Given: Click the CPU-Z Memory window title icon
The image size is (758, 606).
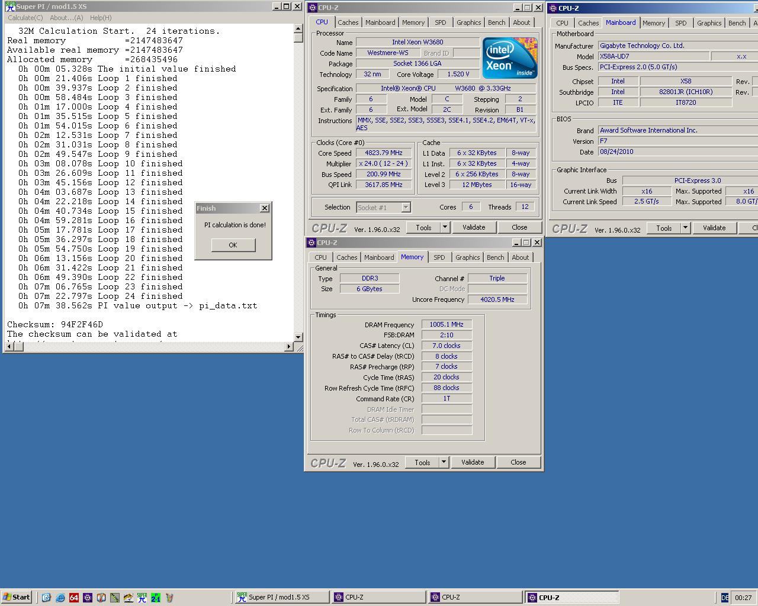Looking at the screenshot, I should (311, 243).
